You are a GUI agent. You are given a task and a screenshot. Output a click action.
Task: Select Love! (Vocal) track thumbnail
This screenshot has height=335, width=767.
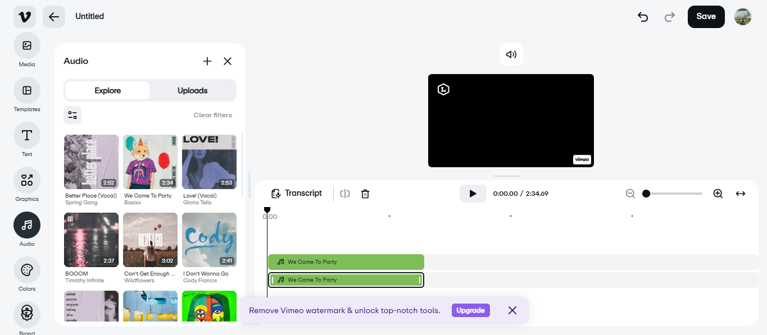click(x=210, y=162)
